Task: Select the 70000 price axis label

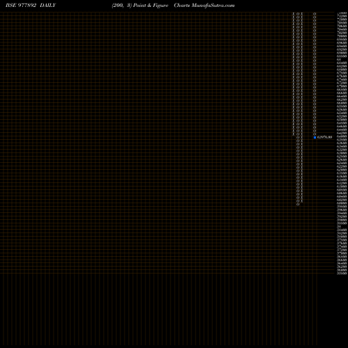Action: 342,36
